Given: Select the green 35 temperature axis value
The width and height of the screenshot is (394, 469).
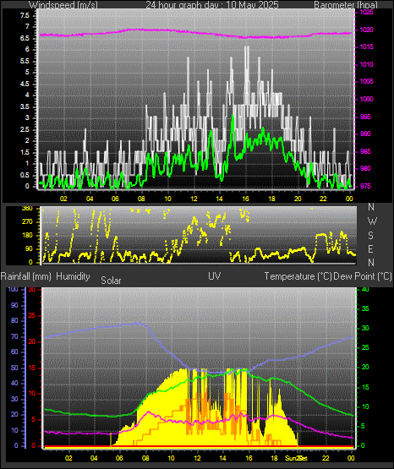Looking at the screenshot, I should click(x=365, y=308).
